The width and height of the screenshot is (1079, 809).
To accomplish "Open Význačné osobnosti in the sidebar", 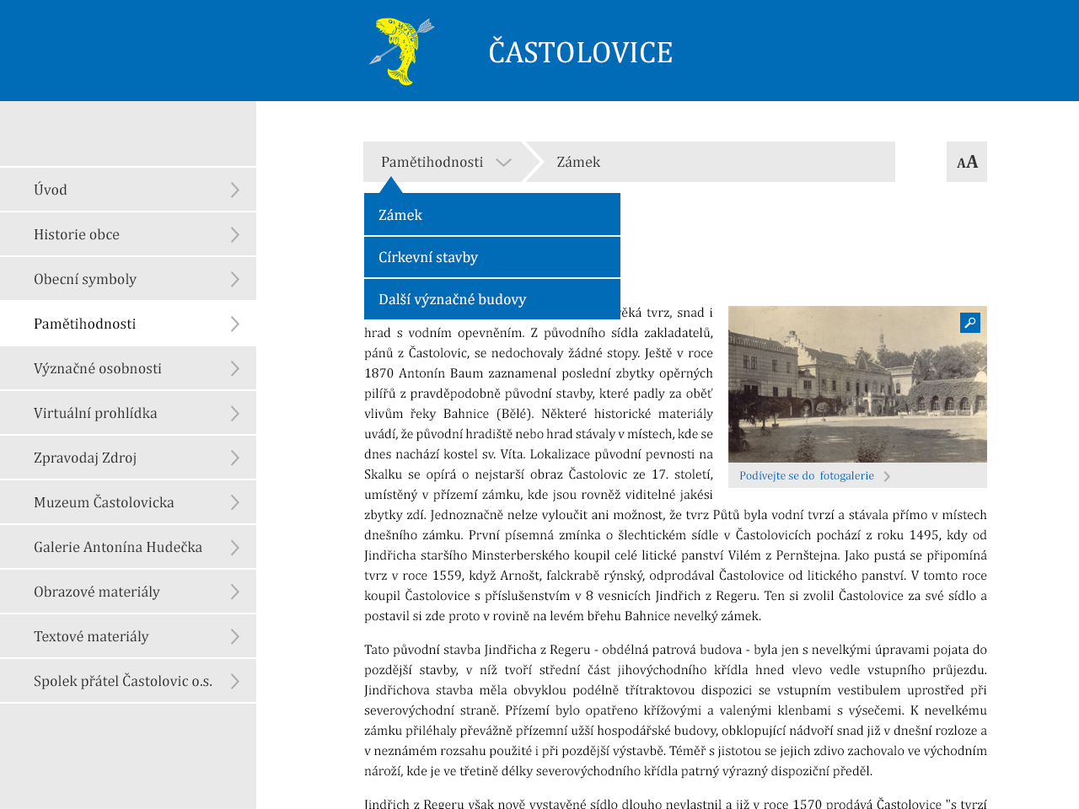I will coord(128,368).
